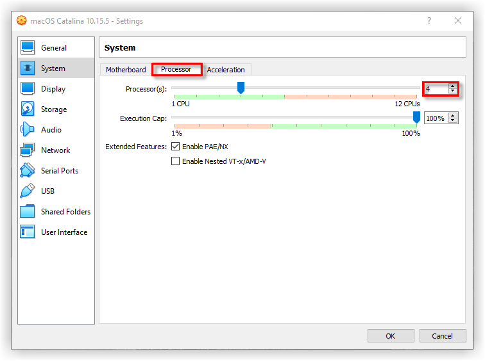Increase processor count with up arrow
This screenshot has width=485, height=361.
tap(453, 86)
